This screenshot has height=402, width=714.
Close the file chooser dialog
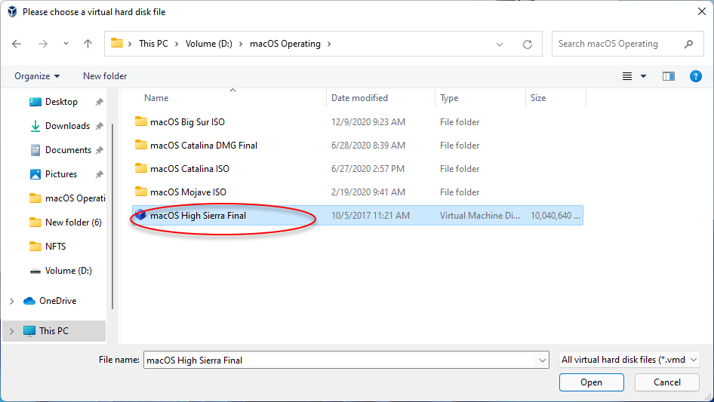coord(702,11)
